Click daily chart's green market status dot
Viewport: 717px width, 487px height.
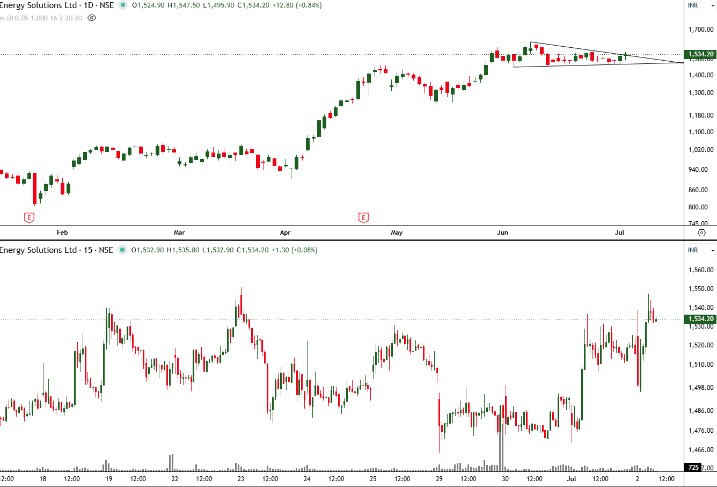[x=123, y=5]
